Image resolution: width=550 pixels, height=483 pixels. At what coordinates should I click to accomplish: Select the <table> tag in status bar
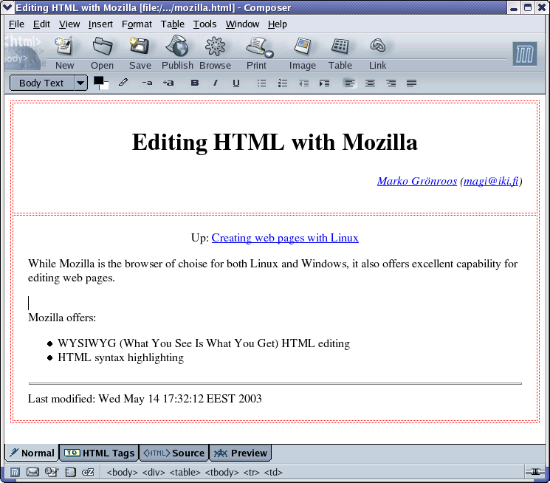coord(185,472)
